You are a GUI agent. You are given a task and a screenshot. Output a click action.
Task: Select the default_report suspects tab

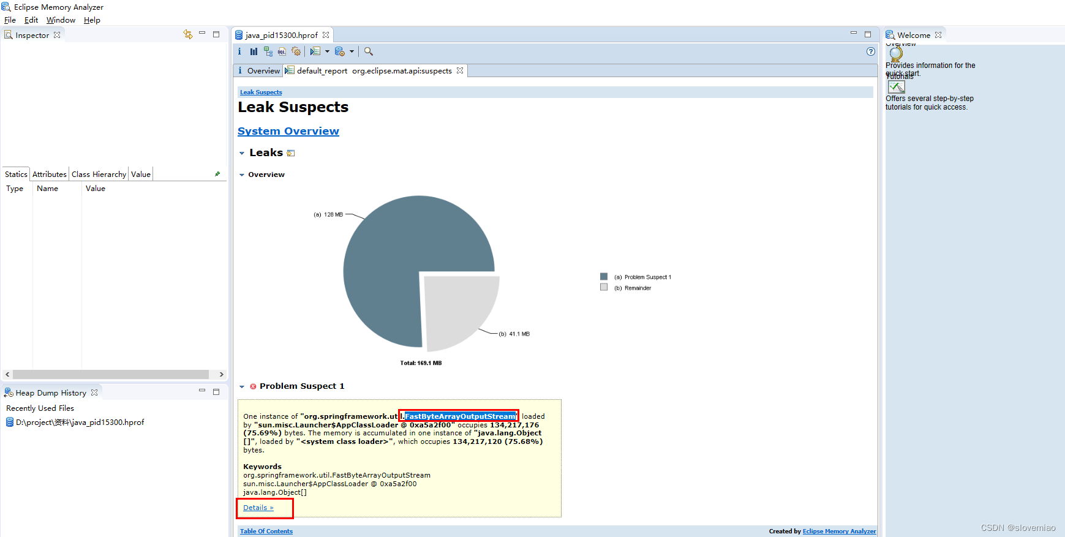[374, 70]
